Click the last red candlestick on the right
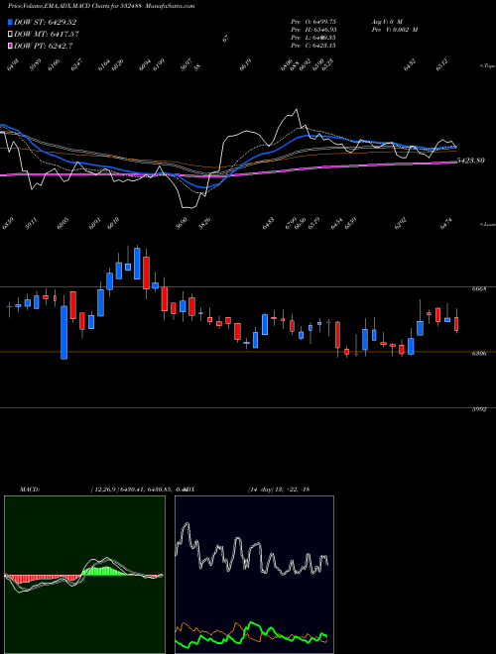This screenshot has height=654, width=496. tap(456, 324)
